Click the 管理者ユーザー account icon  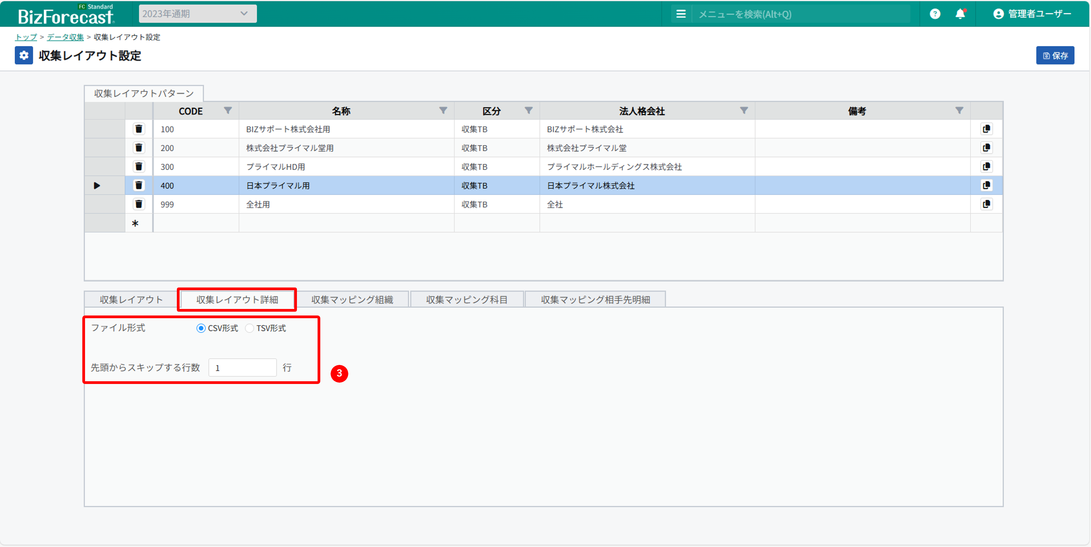point(998,14)
